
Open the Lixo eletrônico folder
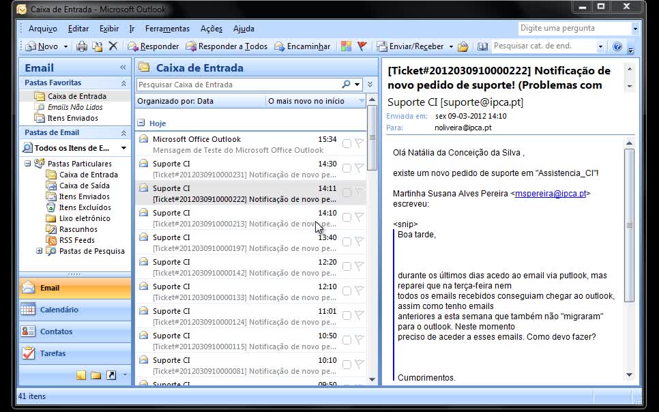[85, 218]
